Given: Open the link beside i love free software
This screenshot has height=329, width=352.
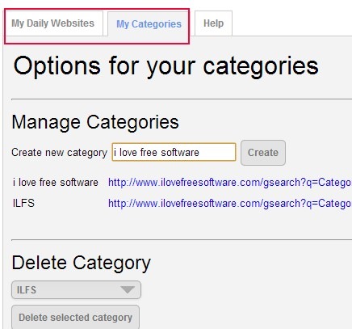Looking at the screenshot, I should pos(230,183).
